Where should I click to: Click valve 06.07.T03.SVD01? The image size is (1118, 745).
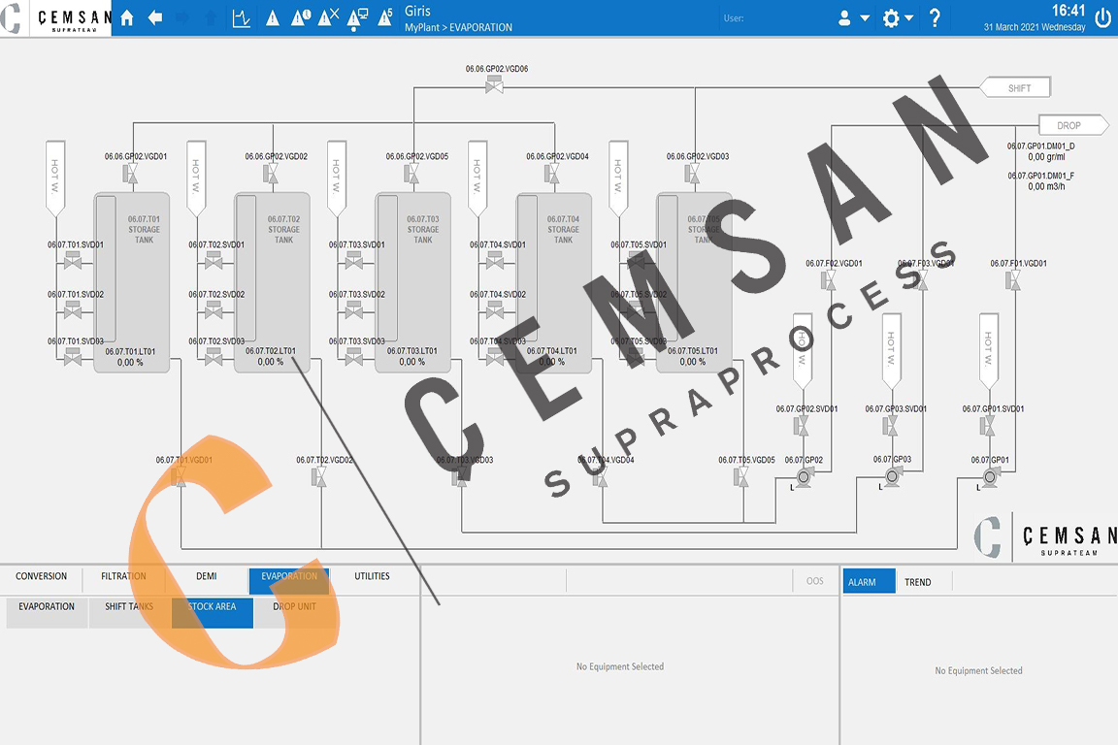[x=353, y=261]
